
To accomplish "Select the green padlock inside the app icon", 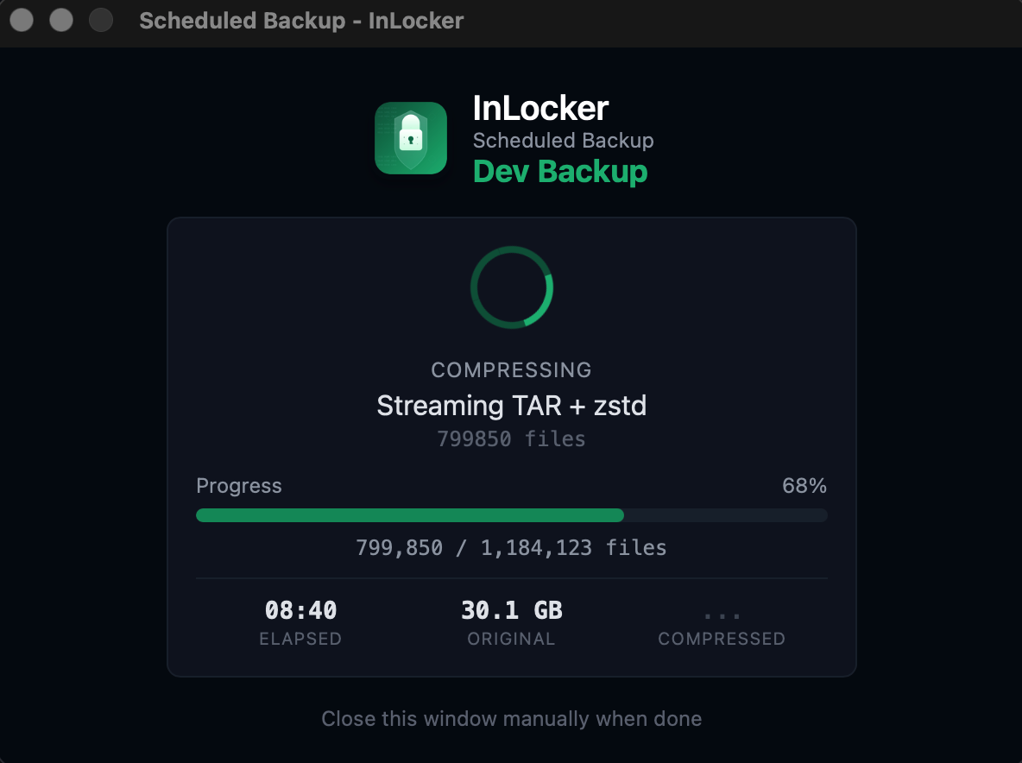I will [410, 138].
